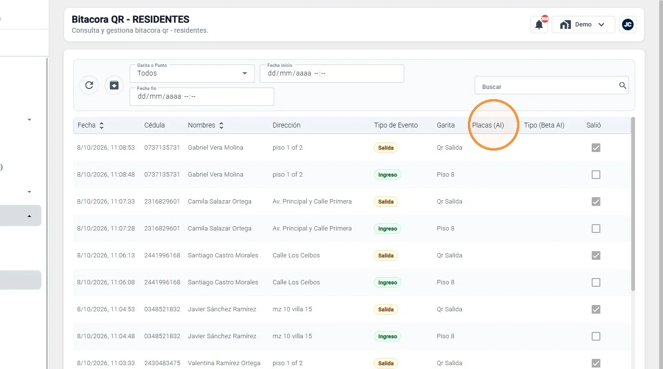Click the Salida badge in the 11:08:53 row
663x369 pixels.
tap(386, 148)
